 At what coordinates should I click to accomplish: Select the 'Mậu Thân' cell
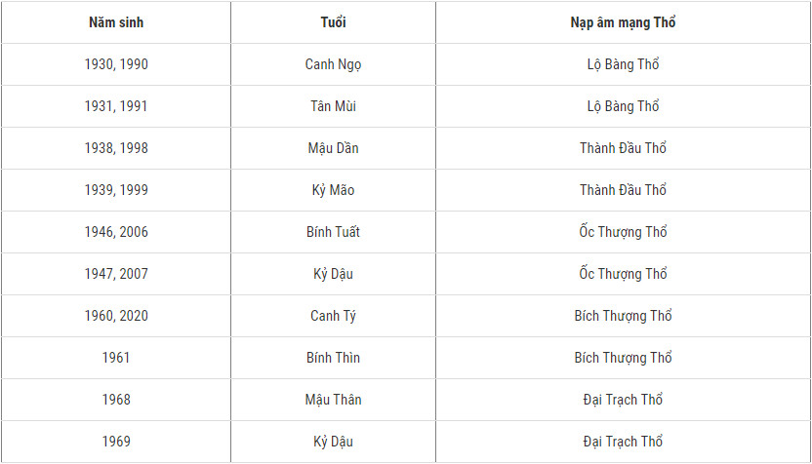pos(333,400)
